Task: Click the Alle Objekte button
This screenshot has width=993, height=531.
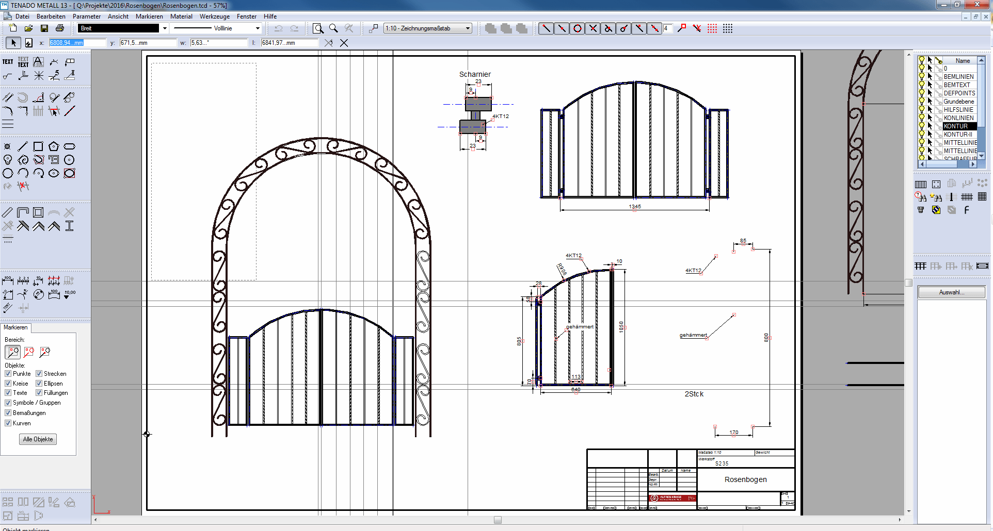Action: (38, 439)
